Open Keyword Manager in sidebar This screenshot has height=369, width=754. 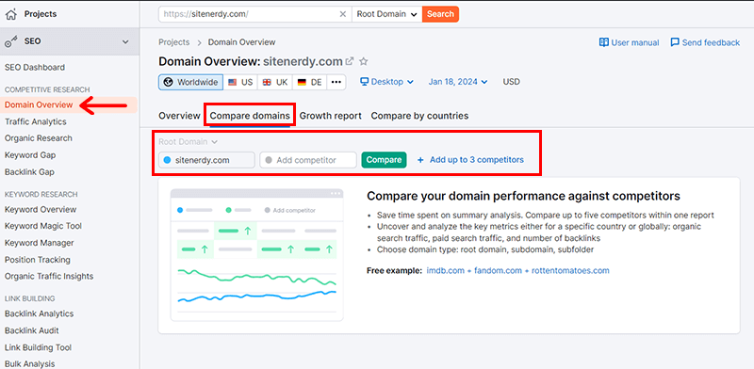coord(40,243)
